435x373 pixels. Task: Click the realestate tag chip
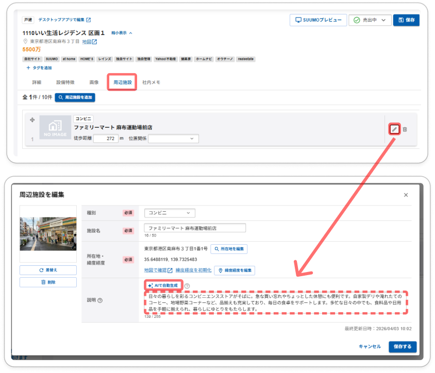[x=245, y=59]
